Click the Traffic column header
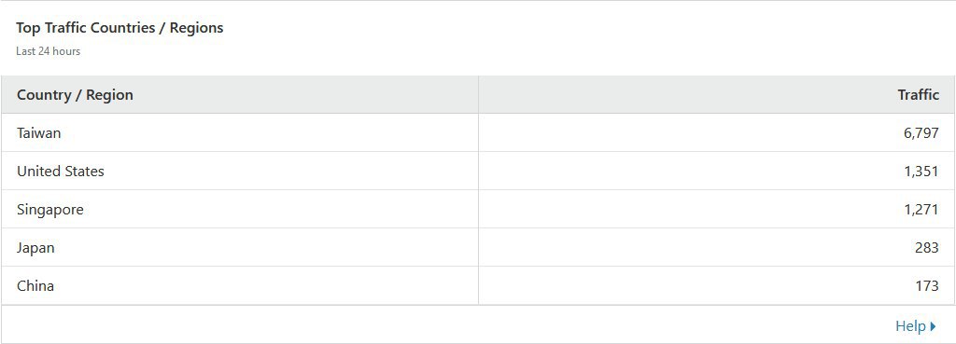This screenshot has width=956, height=344. tap(716, 95)
